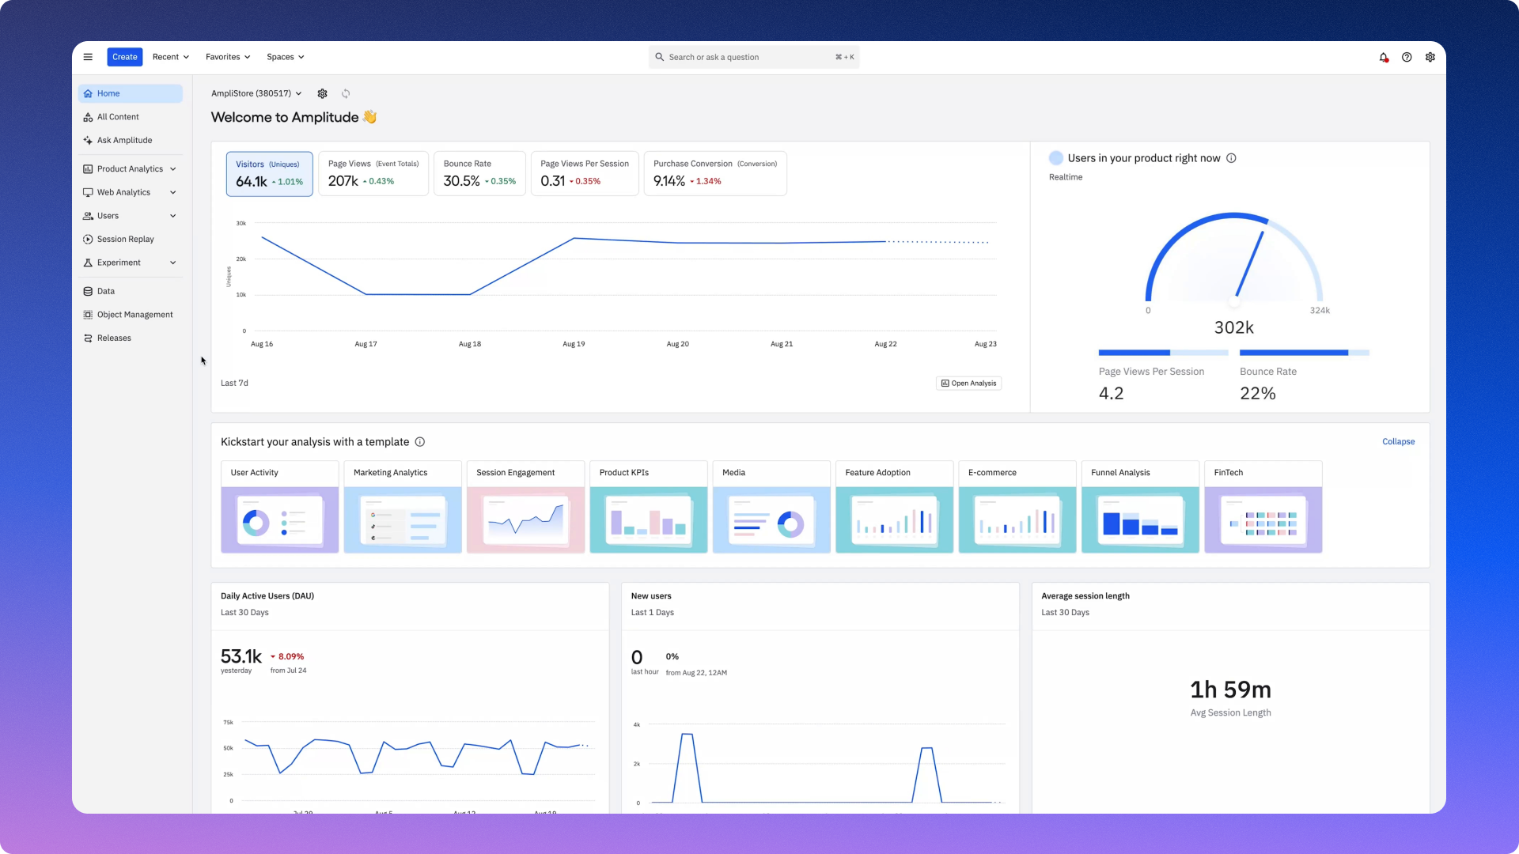Open the top-right settings gear icon
Screen dimensions: 1519x854
click(x=1430, y=57)
